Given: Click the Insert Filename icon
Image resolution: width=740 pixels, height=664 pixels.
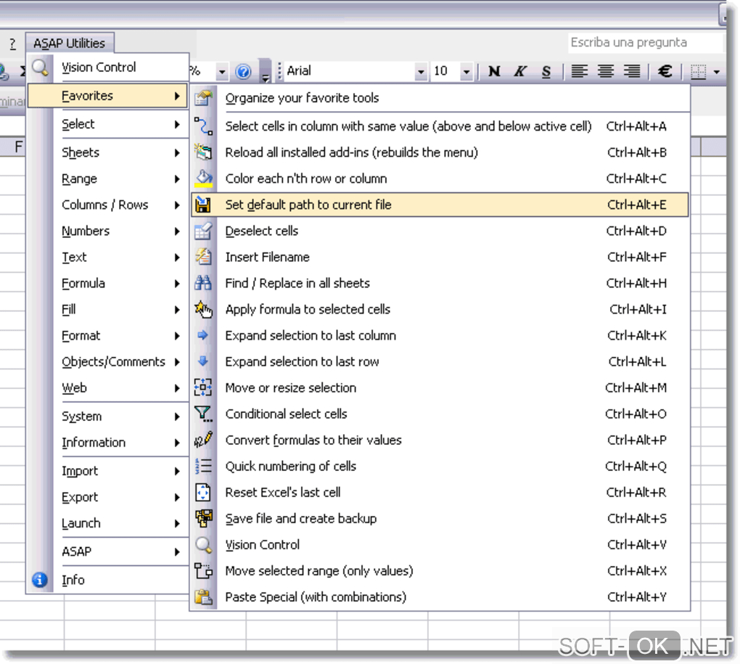Looking at the screenshot, I should (x=203, y=257).
